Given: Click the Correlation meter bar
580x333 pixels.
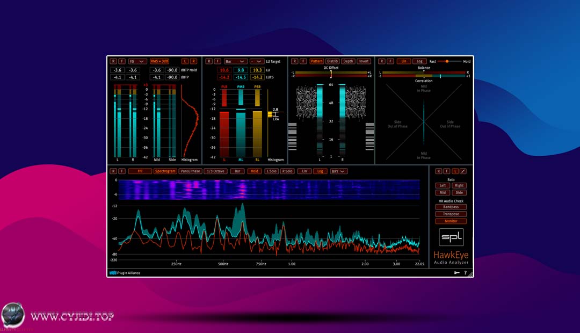Looking at the screenshot, I should tap(424, 76).
